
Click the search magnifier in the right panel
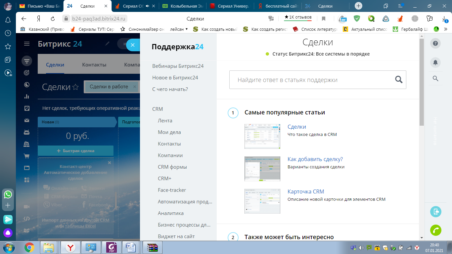click(435, 78)
